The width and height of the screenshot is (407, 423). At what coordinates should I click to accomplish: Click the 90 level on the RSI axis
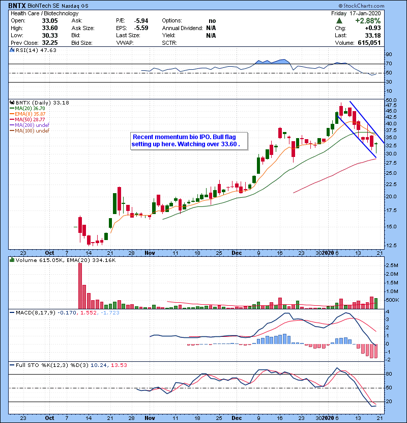click(x=389, y=55)
